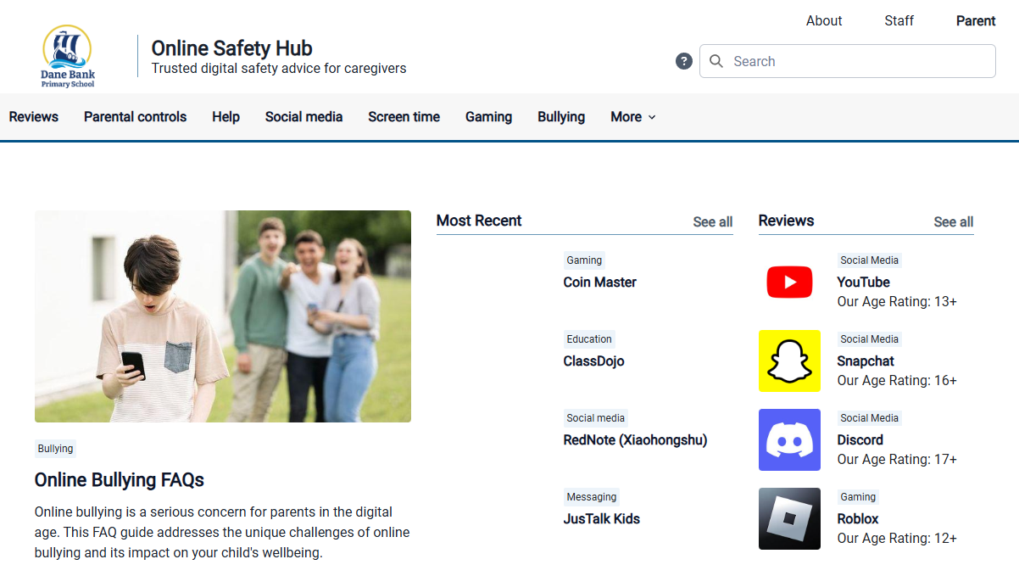Click See all under Most Recent
Image resolution: width=1019 pixels, height=576 pixels.
[712, 222]
